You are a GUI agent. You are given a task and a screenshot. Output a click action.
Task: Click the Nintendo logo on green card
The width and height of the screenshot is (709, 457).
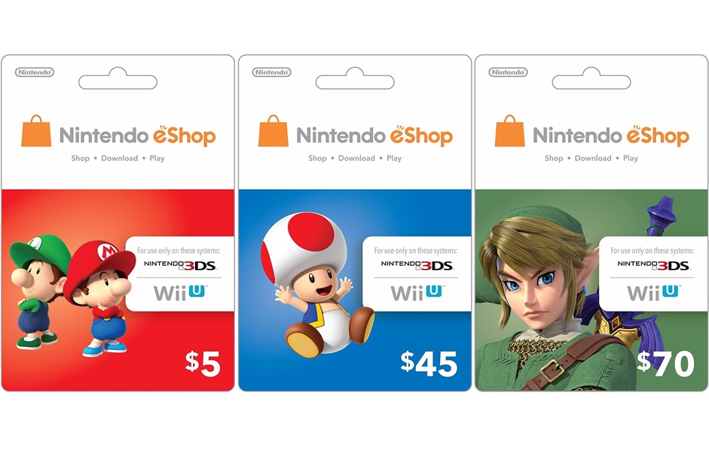[508, 72]
